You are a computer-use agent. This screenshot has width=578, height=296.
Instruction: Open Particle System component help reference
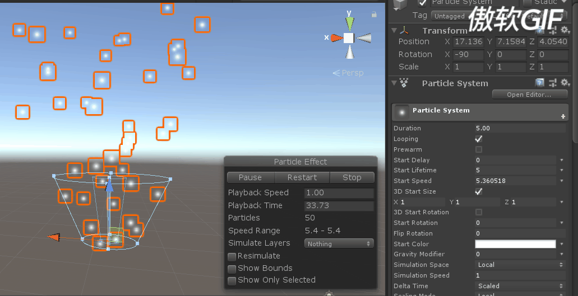point(540,83)
